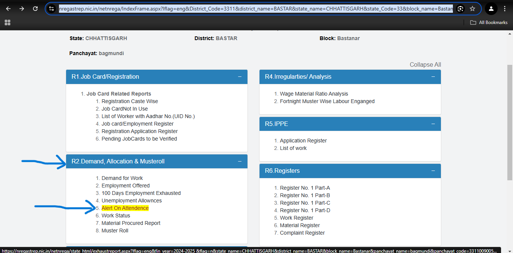
Task: Collapse the R5.IPPE panel
Action: point(433,124)
